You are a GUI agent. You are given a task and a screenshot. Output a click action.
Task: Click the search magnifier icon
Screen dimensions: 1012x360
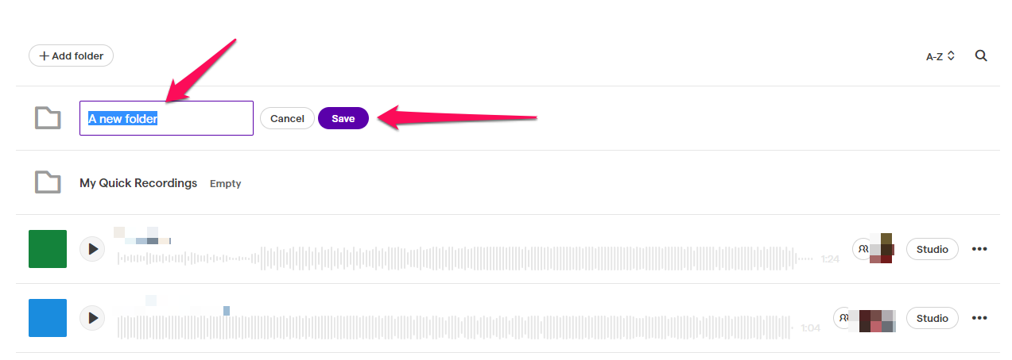coord(981,56)
